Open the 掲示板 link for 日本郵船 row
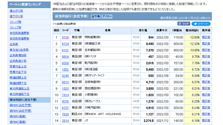This screenshot has width=223, height=125. click(206, 50)
